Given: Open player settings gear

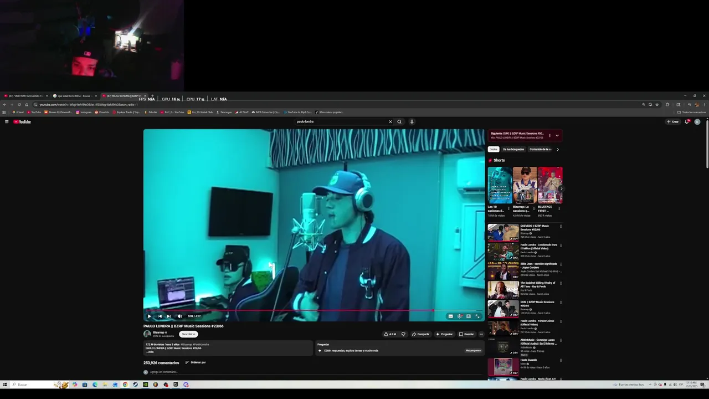Looking at the screenshot, I should pyautogui.click(x=460, y=316).
